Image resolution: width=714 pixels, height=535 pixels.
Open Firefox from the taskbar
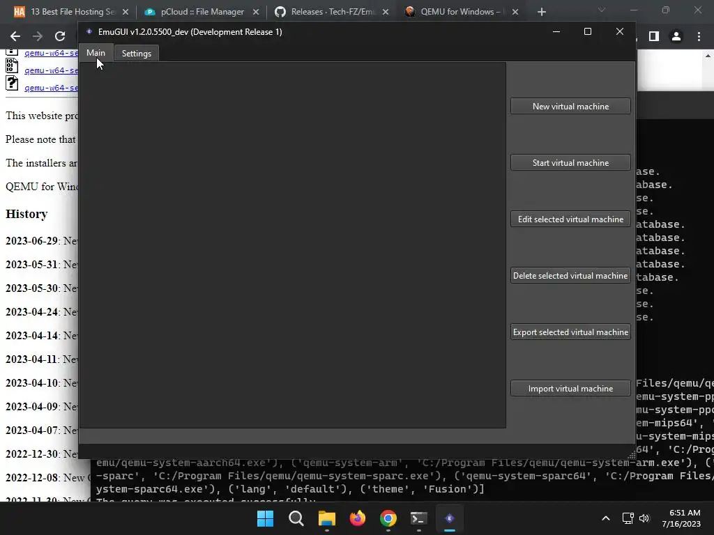[358, 518]
